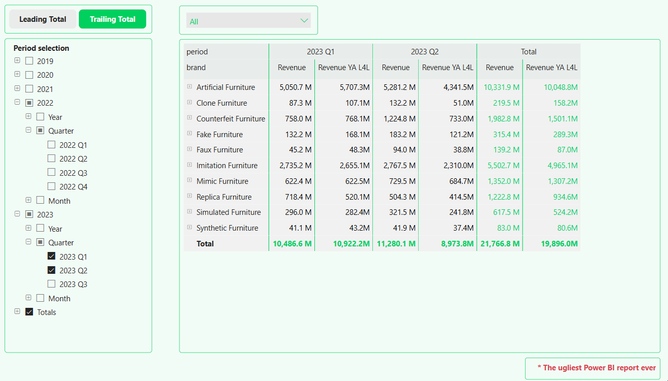Select the 10,486.6 M total cell
The width and height of the screenshot is (668, 381).
click(x=292, y=244)
